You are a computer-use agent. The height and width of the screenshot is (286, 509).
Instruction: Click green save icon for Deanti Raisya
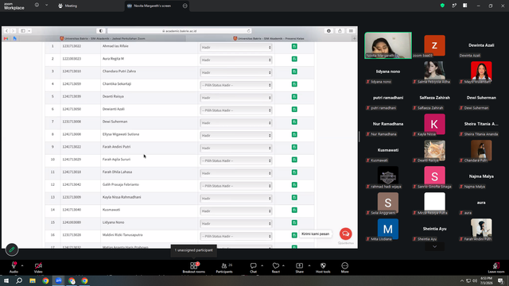point(294,97)
